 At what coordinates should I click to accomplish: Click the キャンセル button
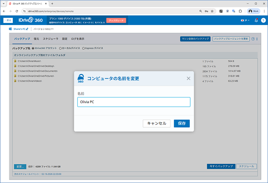click(x=156, y=123)
